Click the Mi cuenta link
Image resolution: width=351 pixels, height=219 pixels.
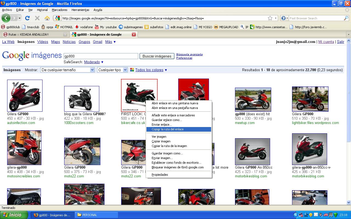click(326, 42)
